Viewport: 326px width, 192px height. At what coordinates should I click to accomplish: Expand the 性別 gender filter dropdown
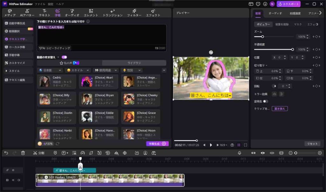132,70
